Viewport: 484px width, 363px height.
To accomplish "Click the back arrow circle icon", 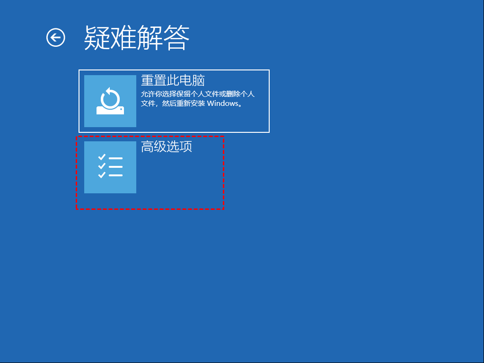I will (55, 38).
